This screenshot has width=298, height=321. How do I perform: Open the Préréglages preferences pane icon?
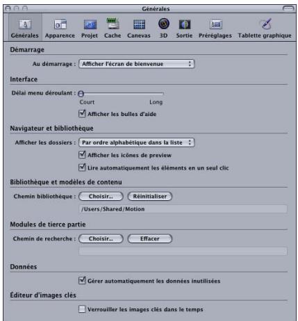coord(215,28)
